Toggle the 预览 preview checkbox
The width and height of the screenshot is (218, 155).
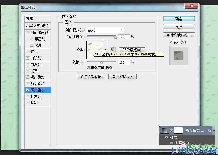pyautogui.click(x=171, y=42)
